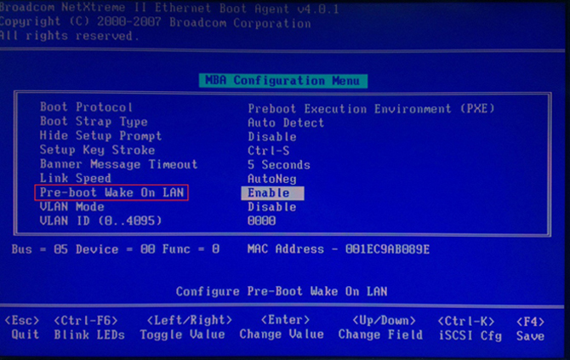This screenshot has height=360, width=570.
Task: Click the Broadcom NetXtreme II header line
Action: point(169,8)
